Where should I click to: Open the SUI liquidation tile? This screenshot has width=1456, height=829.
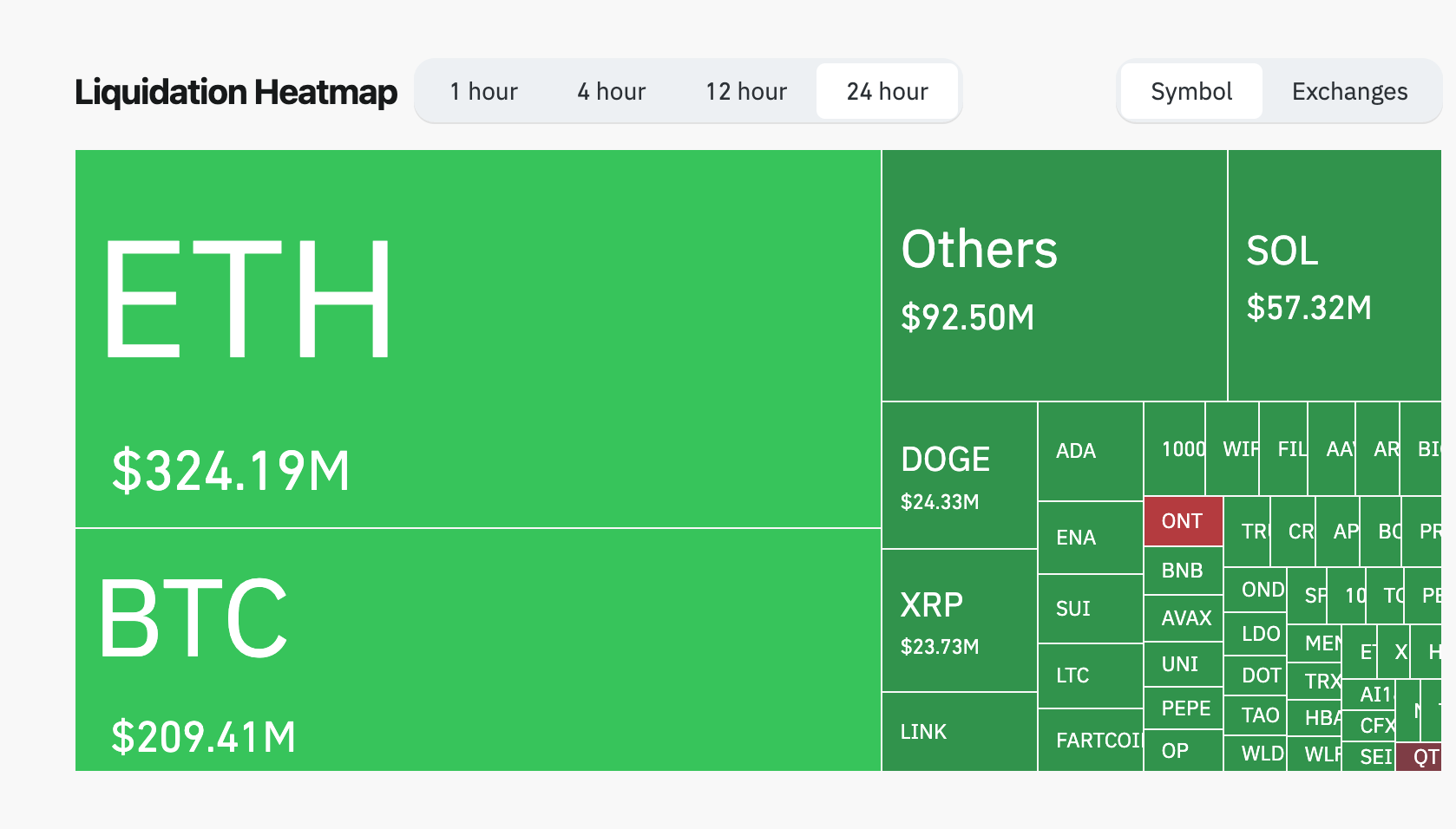pos(1090,609)
